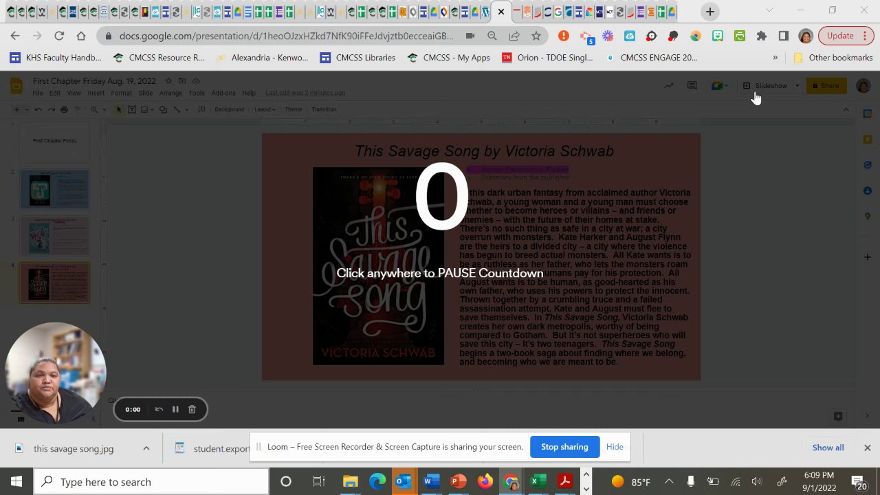Open options for this savage song.jpg download
Viewport: 880px width, 495px height.
click(146, 448)
